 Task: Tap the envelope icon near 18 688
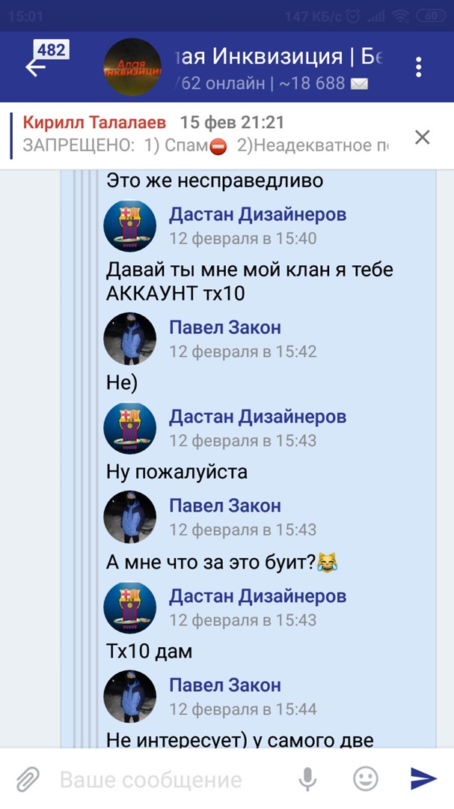click(x=359, y=84)
